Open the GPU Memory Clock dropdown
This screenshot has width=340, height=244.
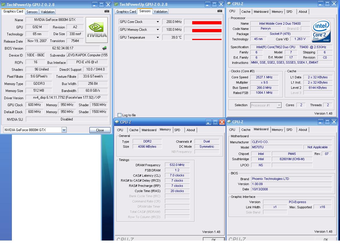click(158, 30)
